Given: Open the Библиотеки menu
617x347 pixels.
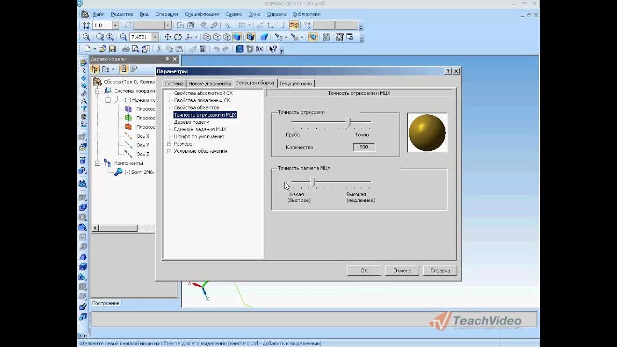Looking at the screenshot, I should tap(307, 14).
